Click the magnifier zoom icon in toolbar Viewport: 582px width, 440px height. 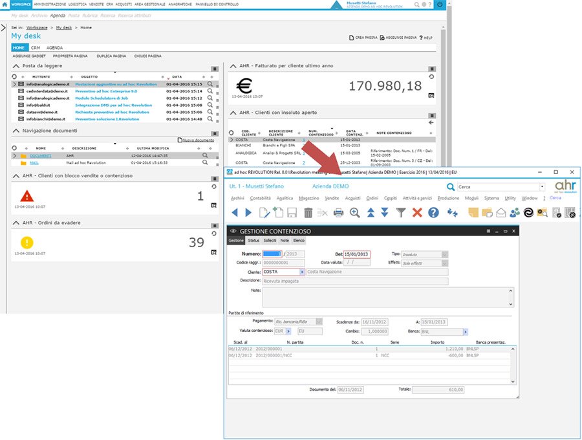355,213
